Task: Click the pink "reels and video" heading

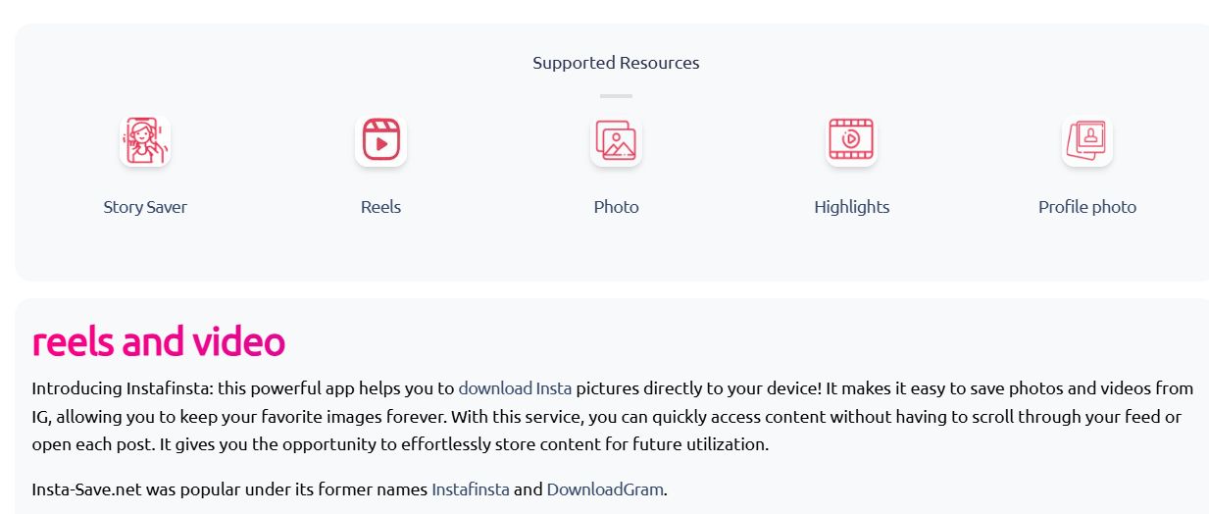Action: 159,341
